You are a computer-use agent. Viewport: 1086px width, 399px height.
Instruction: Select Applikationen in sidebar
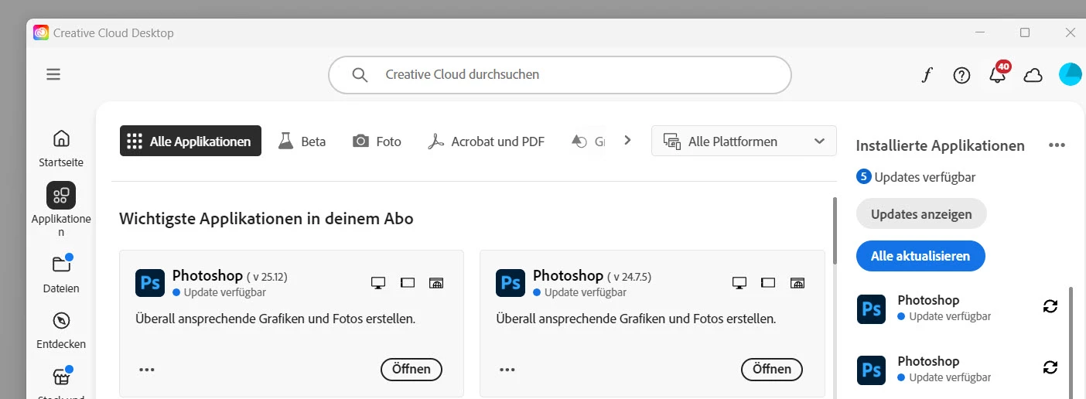(x=61, y=210)
